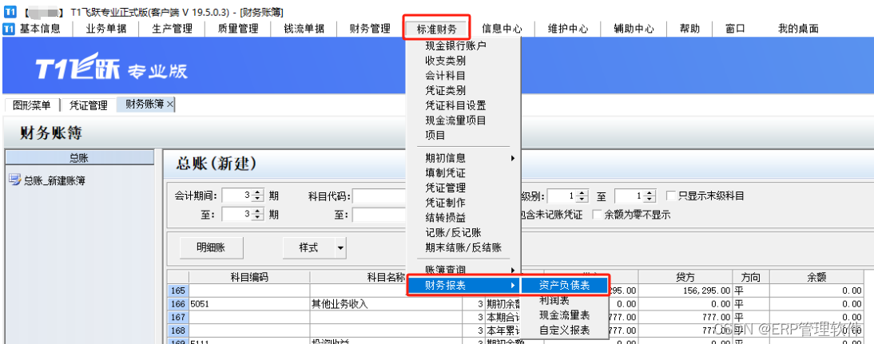The width and height of the screenshot is (874, 344).
Task: Choose 期末结账/反结账 menu entry
Action: 463,247
